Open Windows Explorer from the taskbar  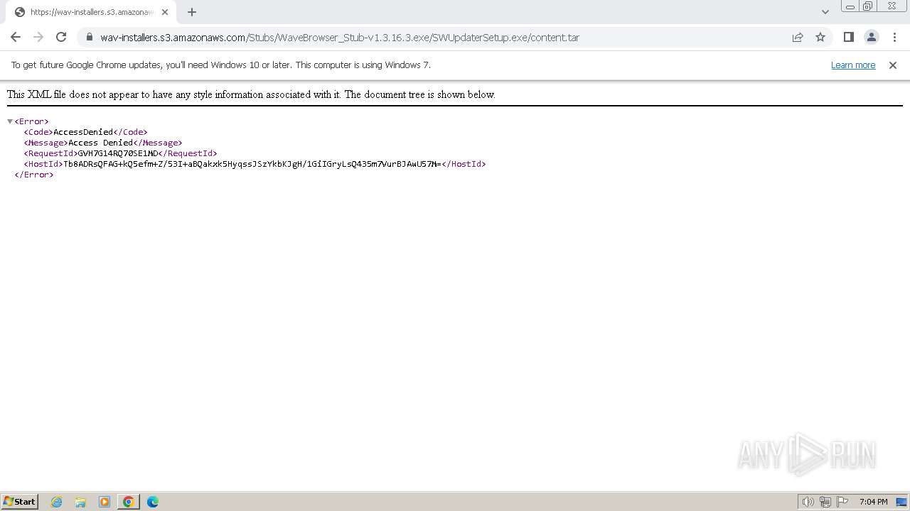[x=80, y=502]
